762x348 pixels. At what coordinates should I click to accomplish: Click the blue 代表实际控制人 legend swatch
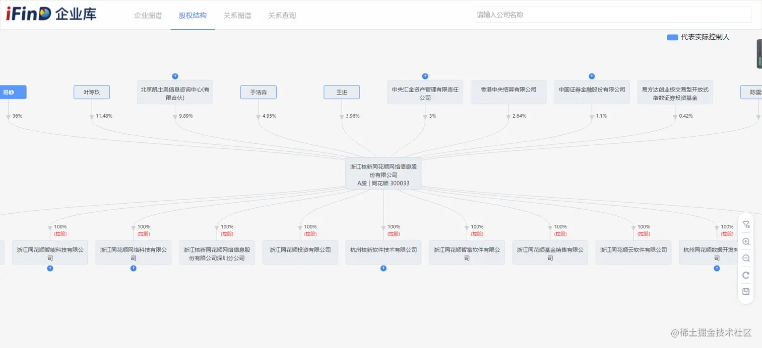click(x=672, y=37)
